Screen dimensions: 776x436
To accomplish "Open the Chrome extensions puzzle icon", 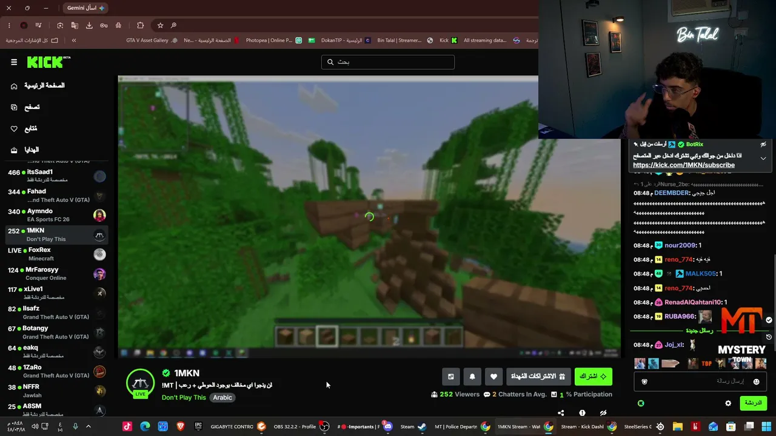I will tap(141, 25).
